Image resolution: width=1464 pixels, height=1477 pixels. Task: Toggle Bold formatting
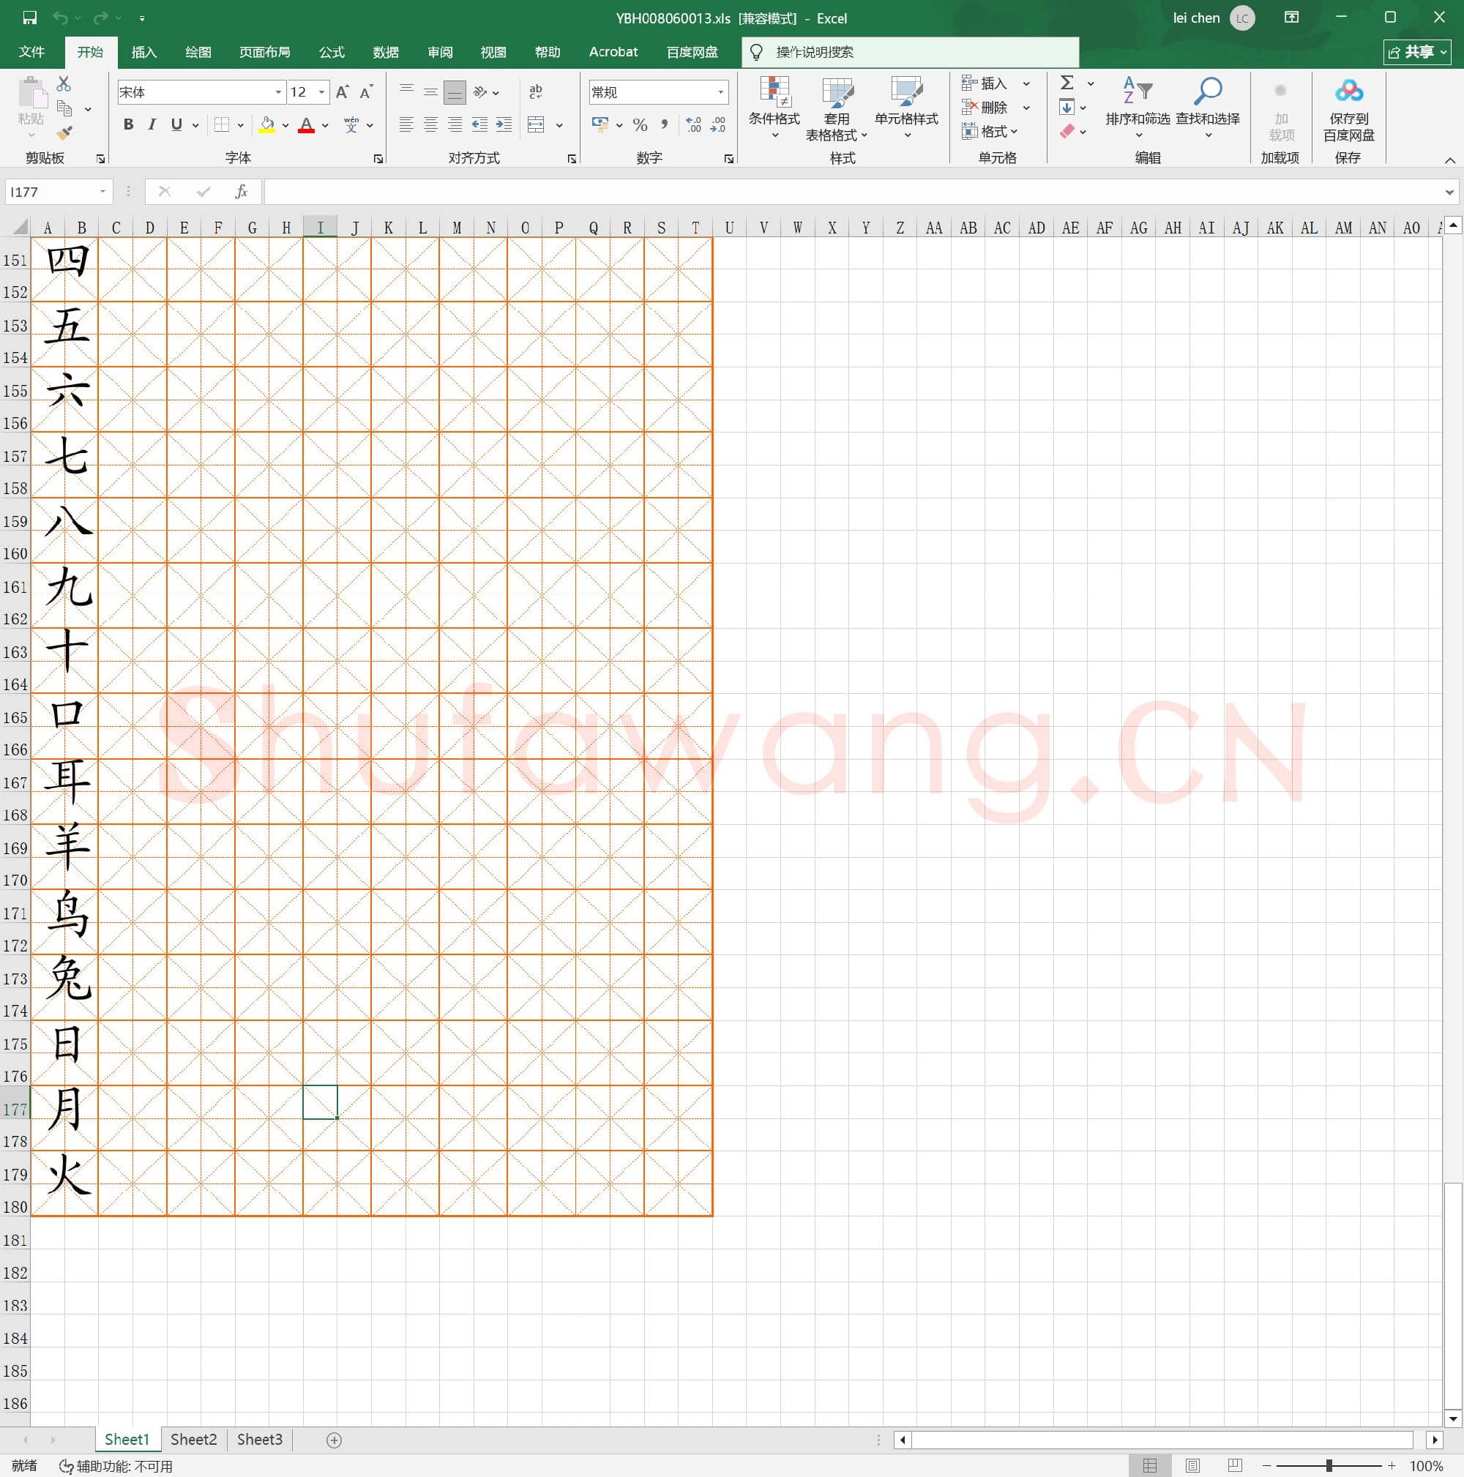pyautogui.click(x=128, y=124)
